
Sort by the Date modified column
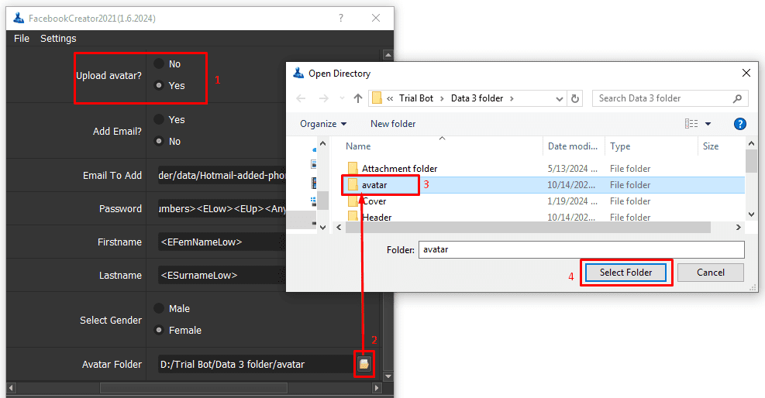tap(572, 146)
